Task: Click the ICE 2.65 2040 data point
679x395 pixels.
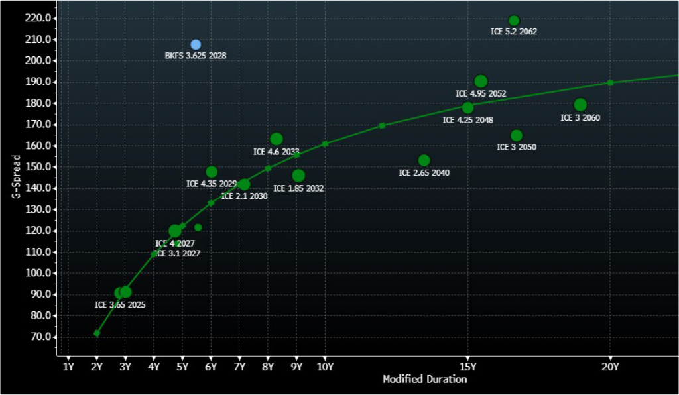Action: pyautogui.click(x=424, y=160)
